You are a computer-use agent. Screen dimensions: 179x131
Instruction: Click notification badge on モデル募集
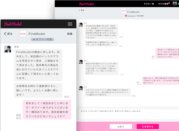[169, 3]
